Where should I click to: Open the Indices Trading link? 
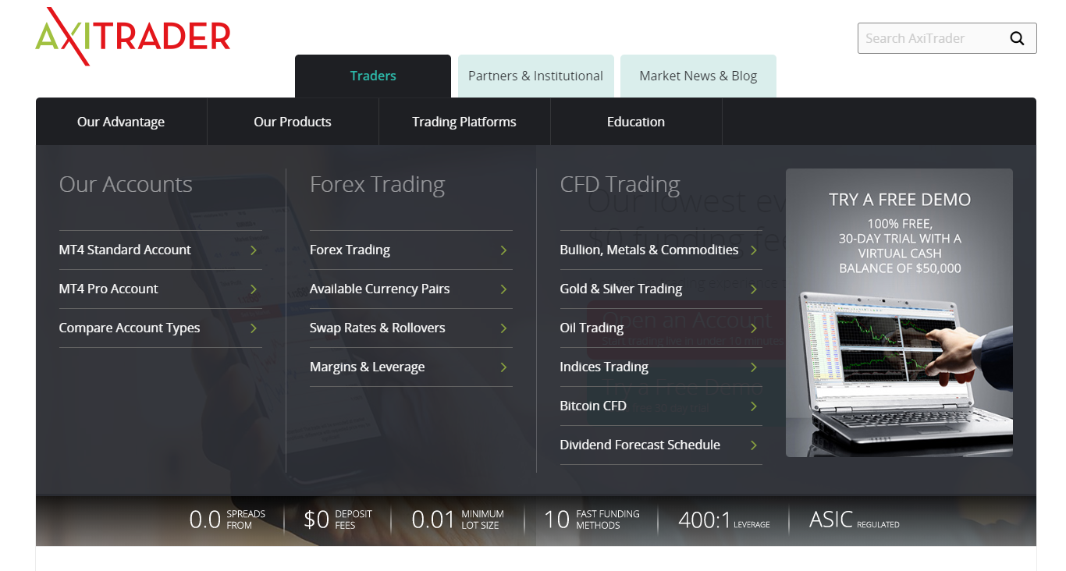(661, 367)
